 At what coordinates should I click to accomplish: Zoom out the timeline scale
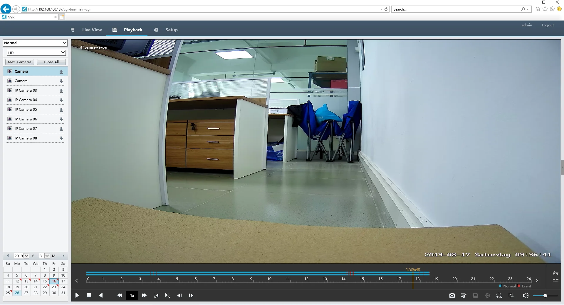coord(555,280)
